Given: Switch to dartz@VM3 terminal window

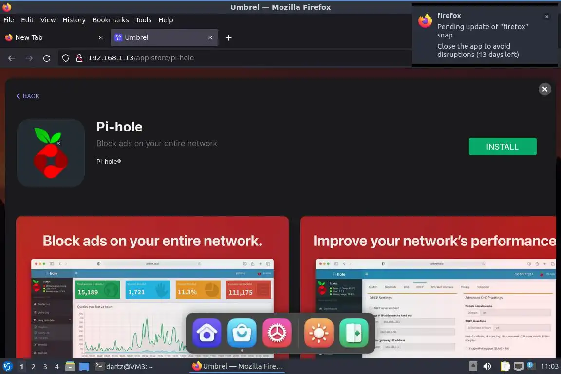Looking at the screenshot, I should [x=124, y=367].
